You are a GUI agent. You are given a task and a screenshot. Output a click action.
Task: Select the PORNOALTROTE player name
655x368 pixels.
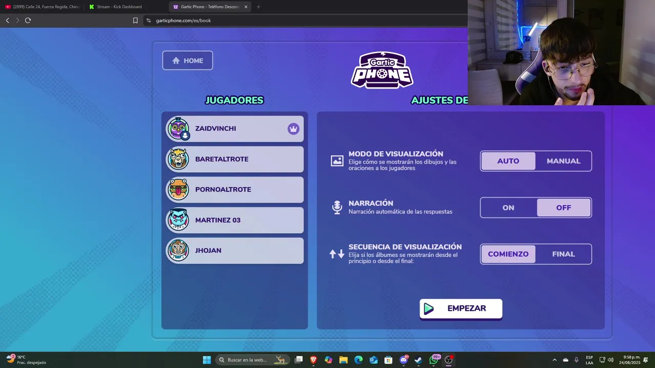click(x=223, y=190)
